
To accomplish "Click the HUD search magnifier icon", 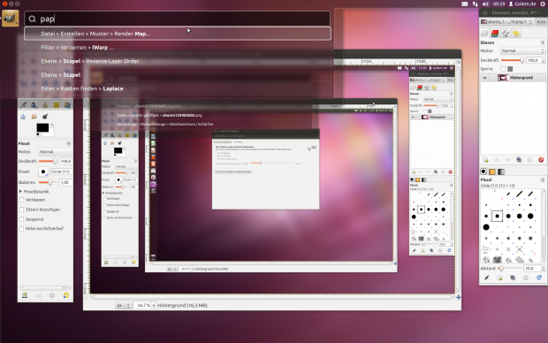I will (32, 19).
